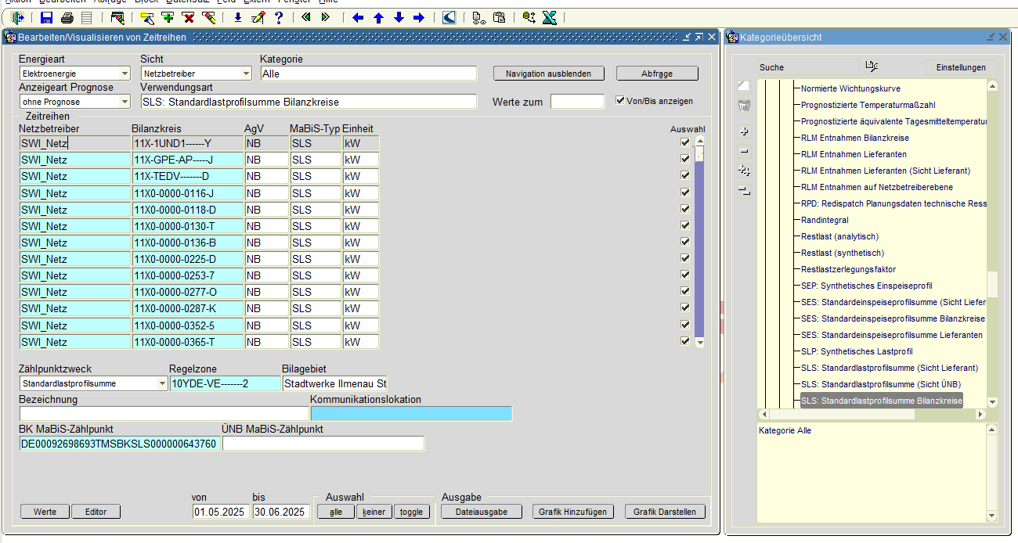
Task: Click the 'von' date field
Action: [x=220, y=512]
